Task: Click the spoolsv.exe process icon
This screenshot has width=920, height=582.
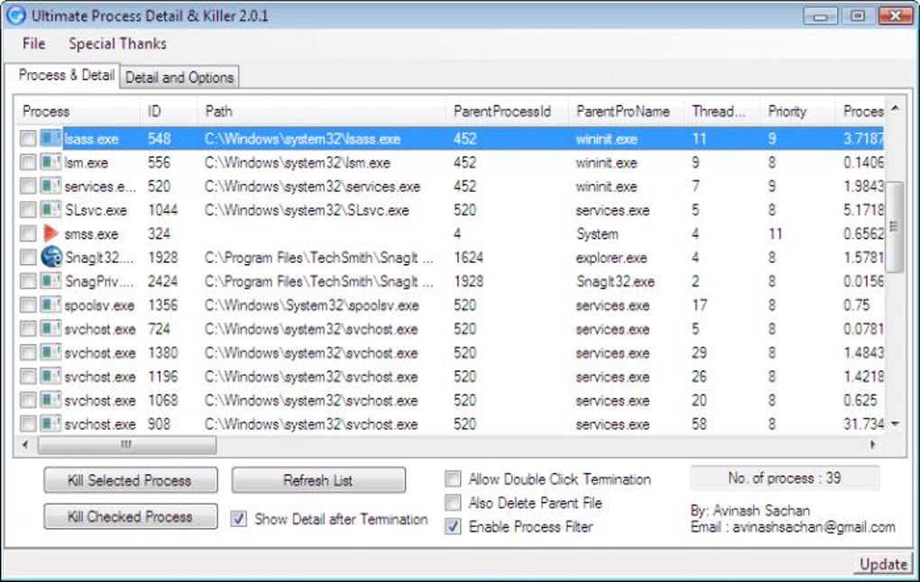Action: [x=51, y=305]
